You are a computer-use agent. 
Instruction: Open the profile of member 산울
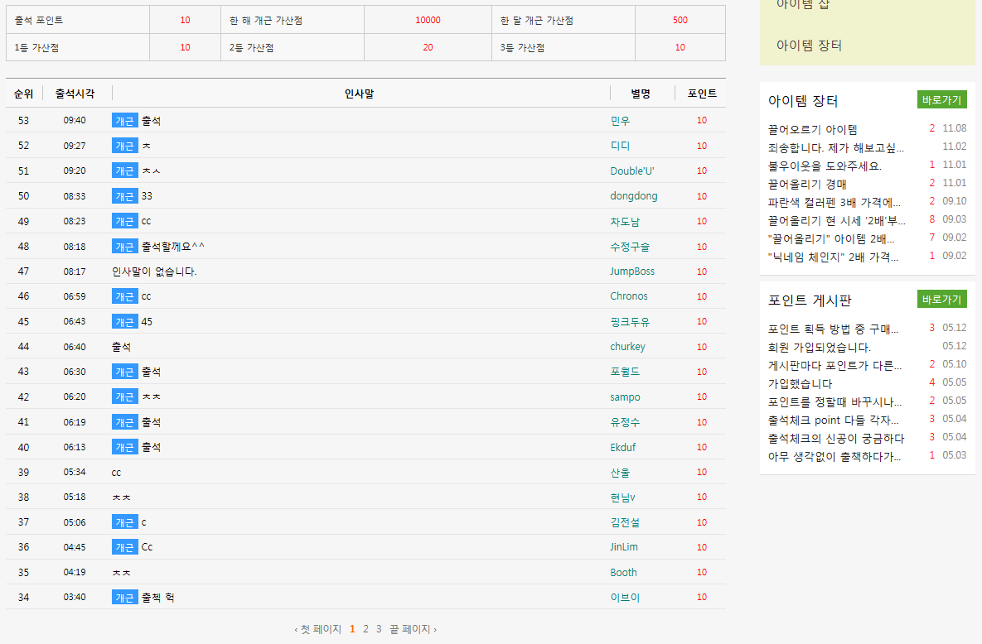click(620, 472)
